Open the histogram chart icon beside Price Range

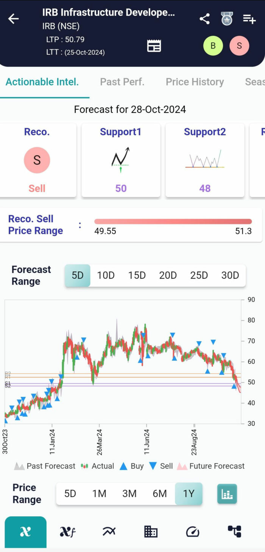pos(227,494)
